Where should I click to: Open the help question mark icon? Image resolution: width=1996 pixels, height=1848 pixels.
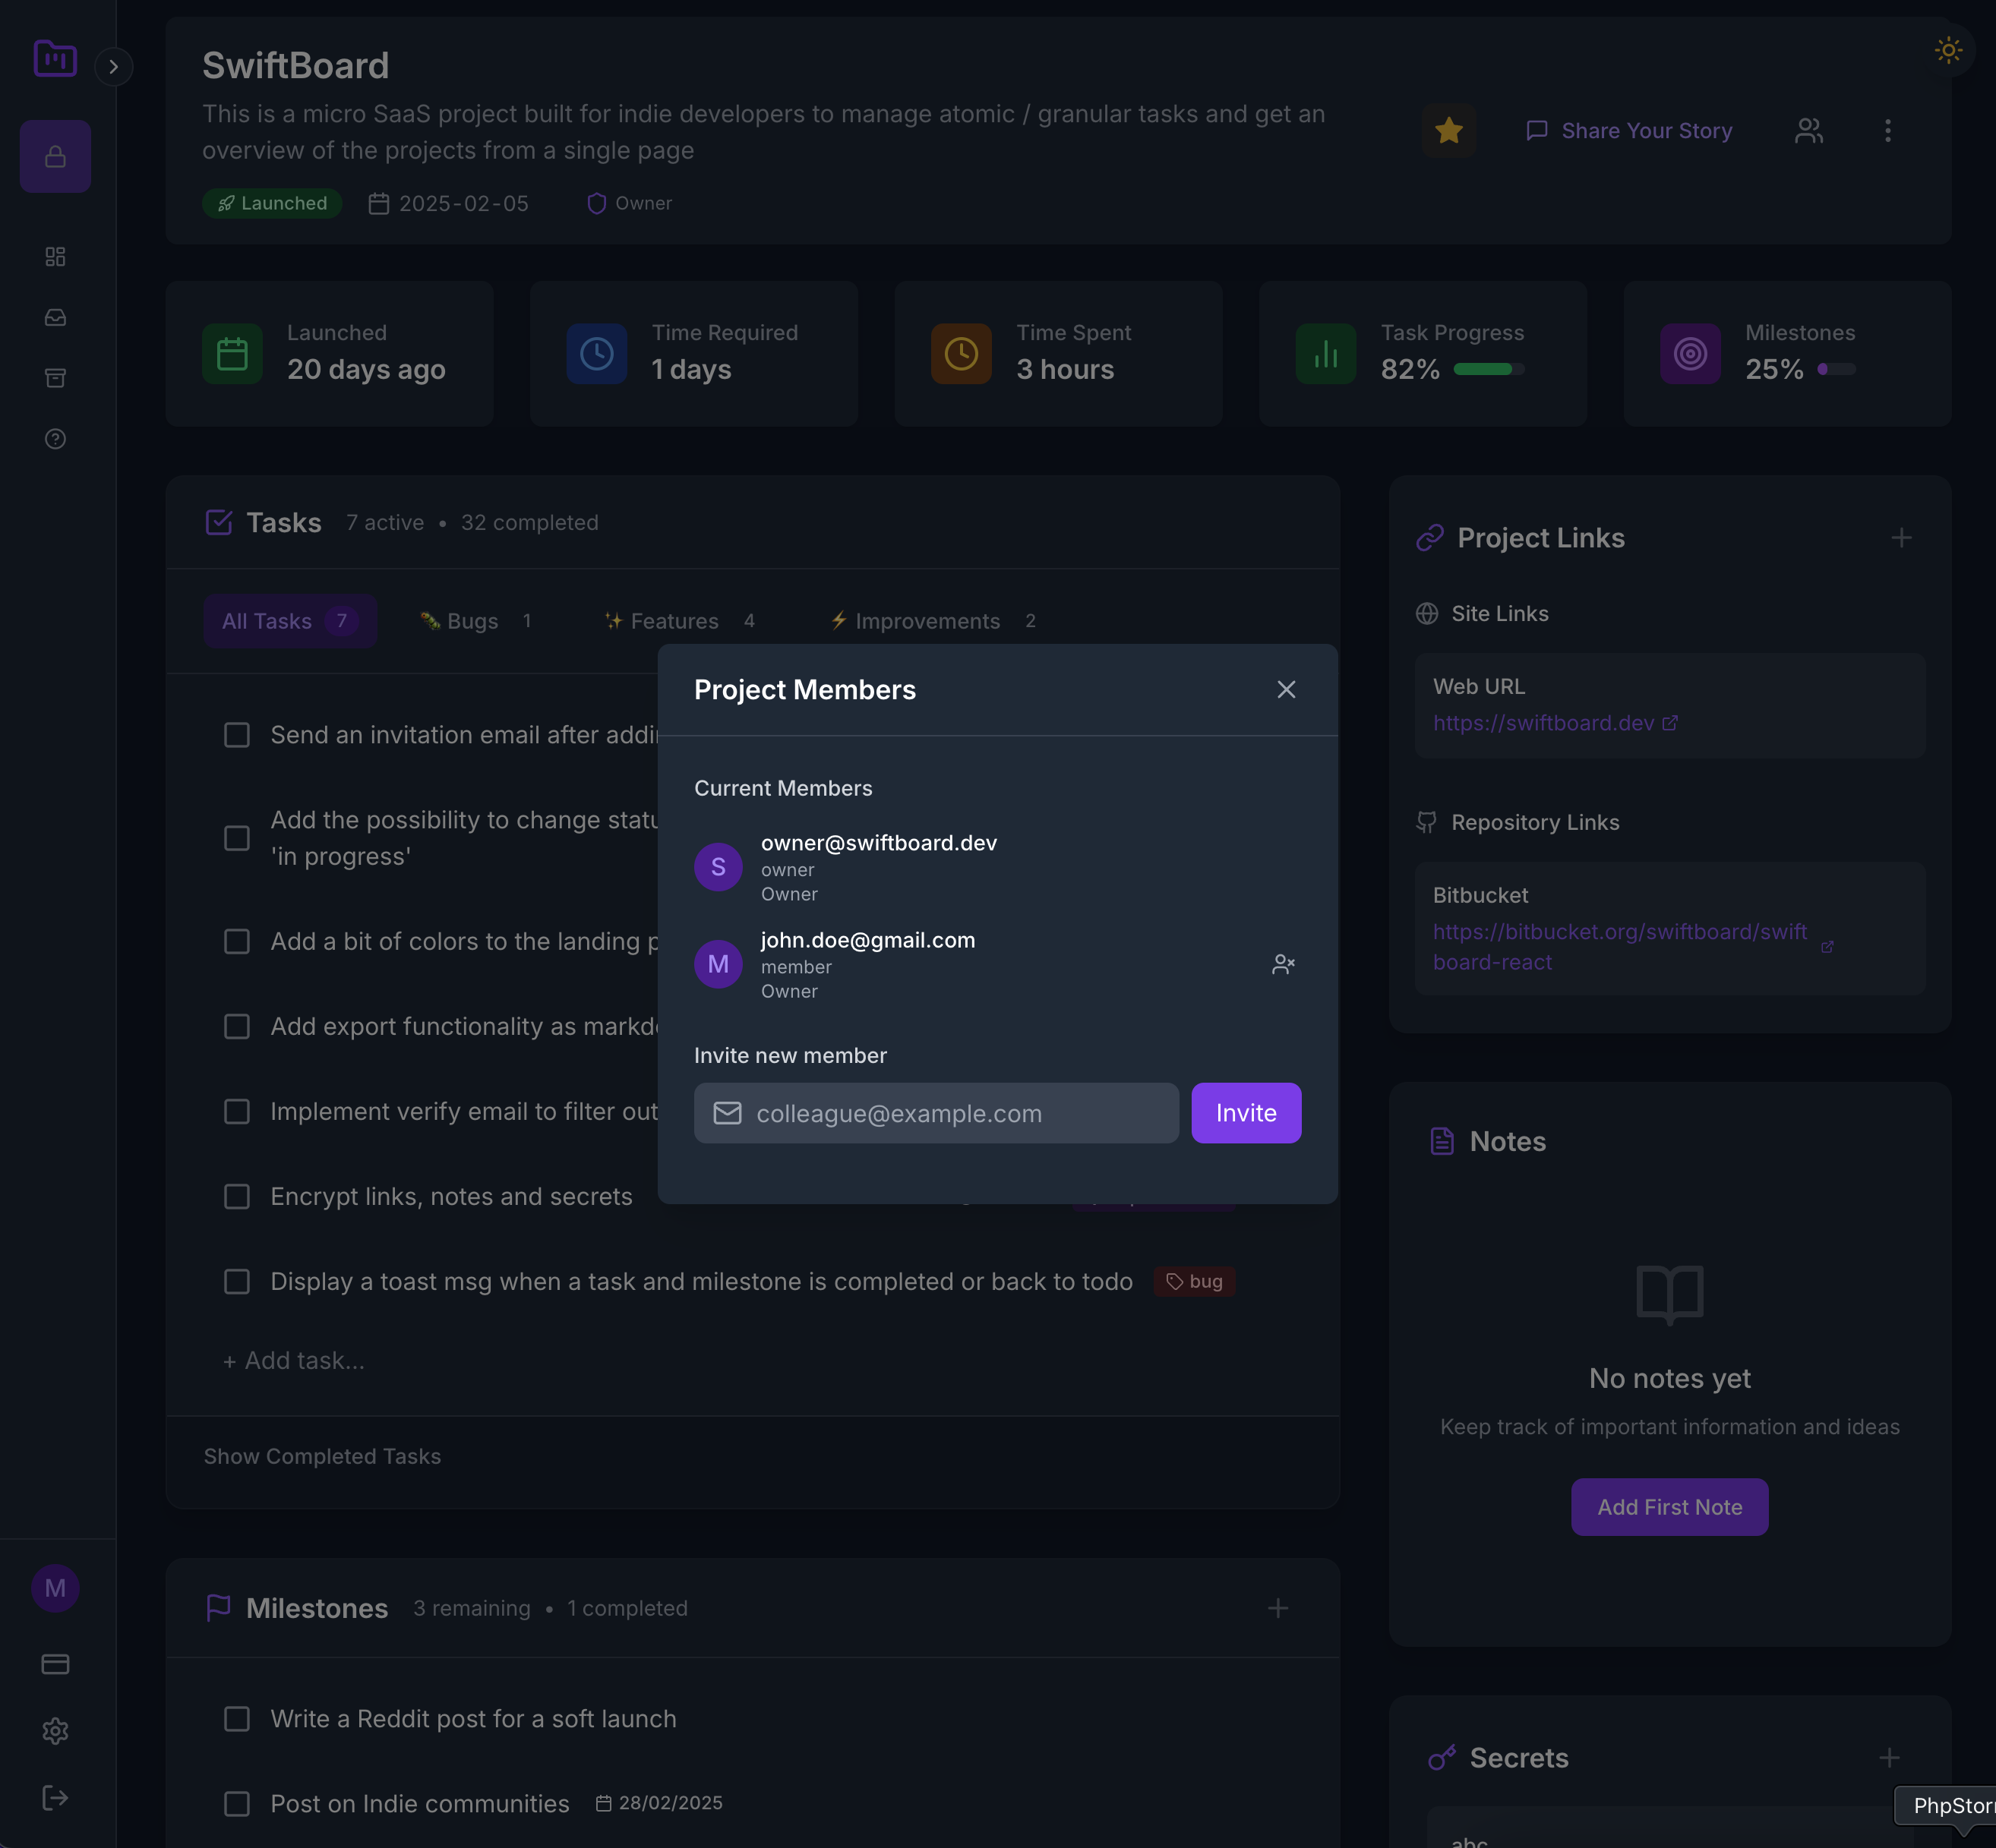(x=55, y=439)
